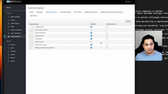Click the presenter webcam video overlay
The height and width of the screenshot is (94, 168).
(x=149, y=46)
